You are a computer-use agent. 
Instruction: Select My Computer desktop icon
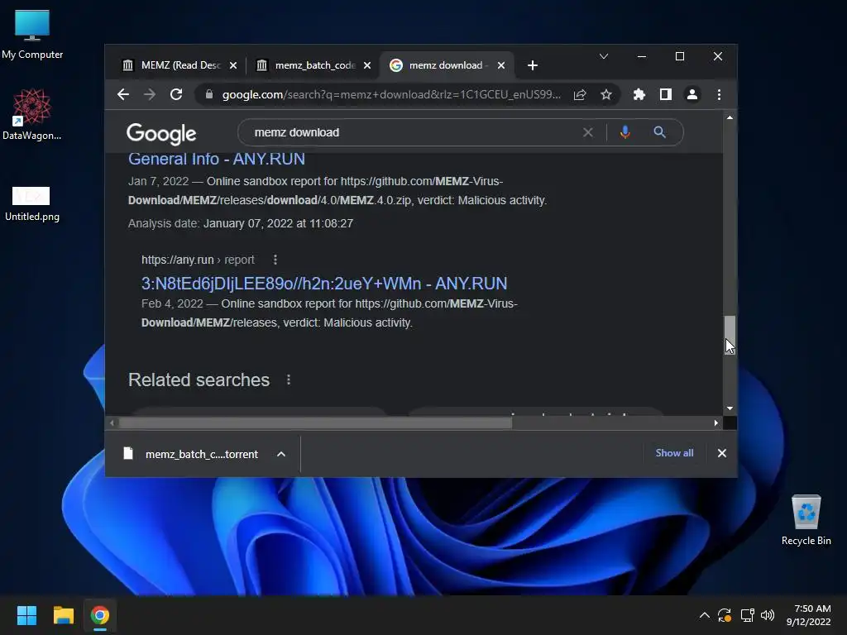[32, 34]
